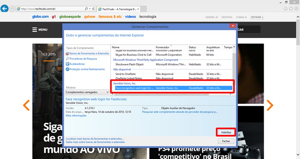Show next slide with right orange arrow
This screenshot has height=159, width=300.
pyautogui.click(x=270, y=105)
